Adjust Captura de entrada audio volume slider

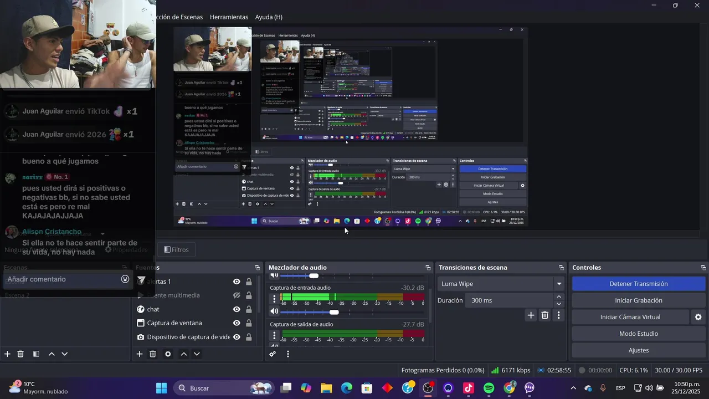(x=334, y=312)
